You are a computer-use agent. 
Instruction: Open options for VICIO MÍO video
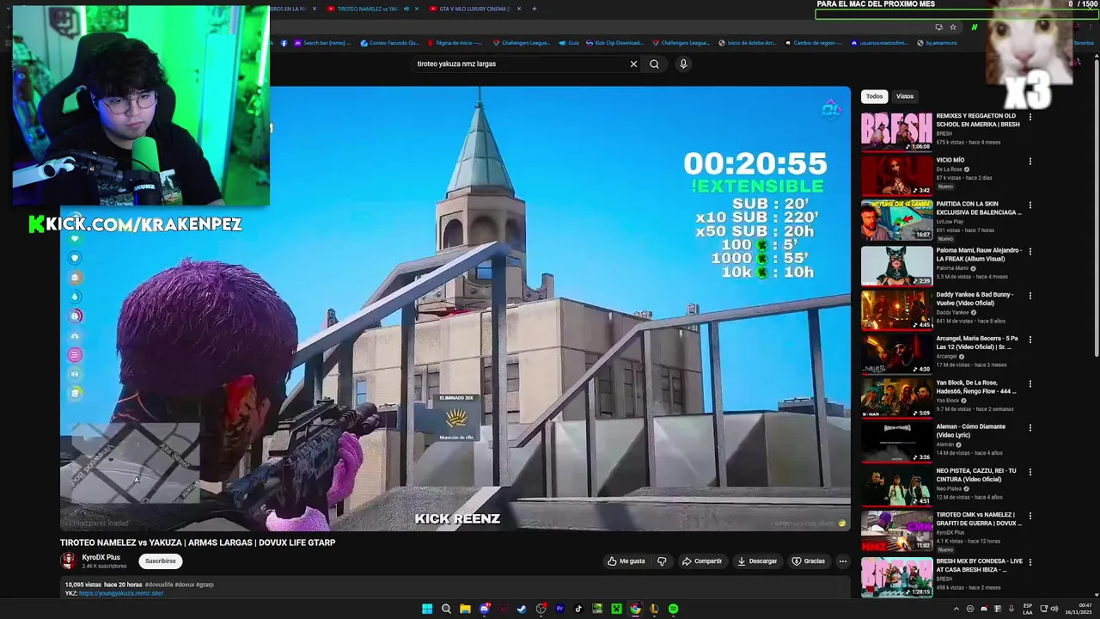click(x=1030, y=161)
